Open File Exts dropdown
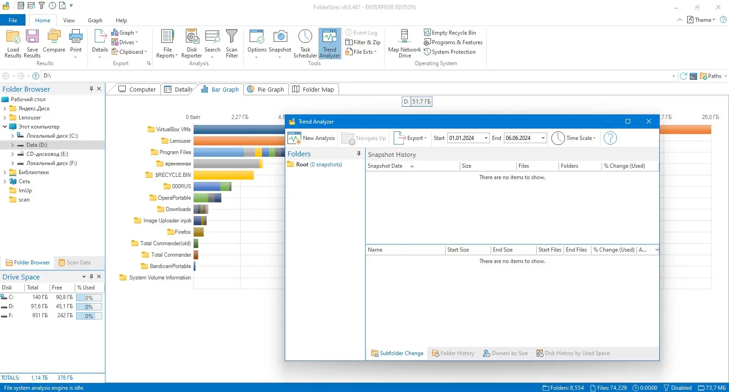The image size is (729, 392). point(361,52)
